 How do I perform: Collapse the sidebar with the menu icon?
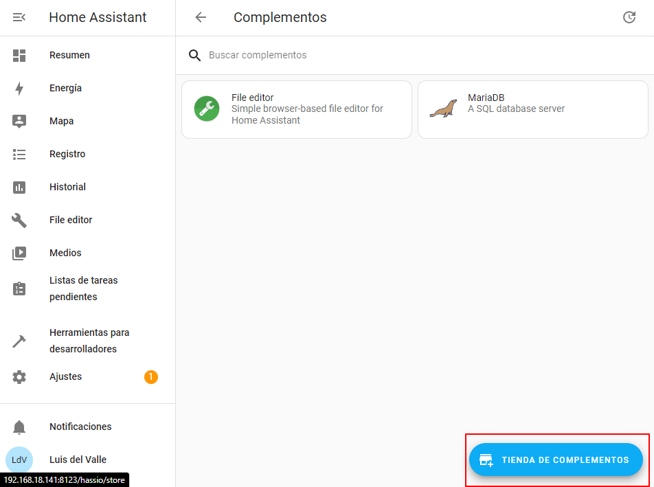(x=19, y=18)
